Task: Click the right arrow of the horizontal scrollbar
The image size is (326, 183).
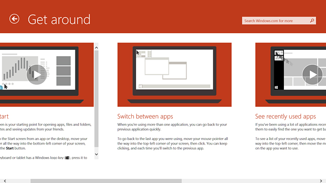Action: coord(321,181)
